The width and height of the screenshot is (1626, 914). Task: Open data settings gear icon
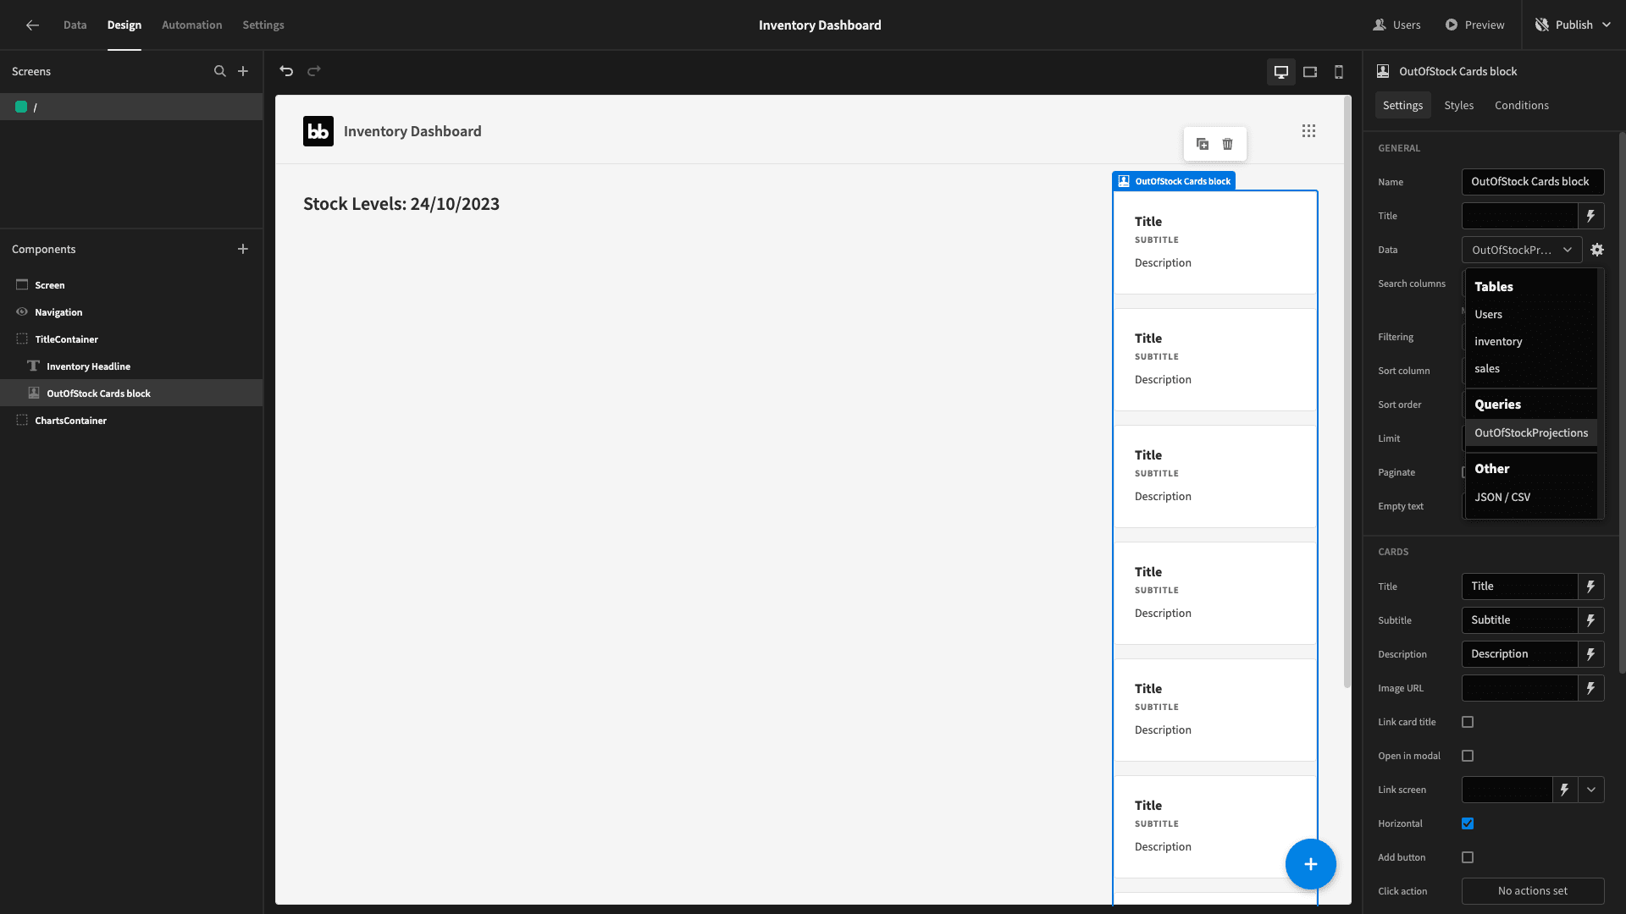[1597, 250]
